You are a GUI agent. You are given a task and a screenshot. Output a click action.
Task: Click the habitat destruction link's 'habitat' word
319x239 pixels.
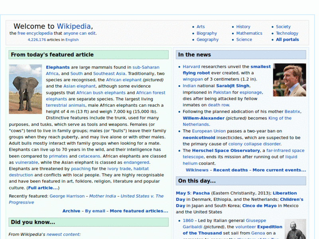tap(141, 168)
